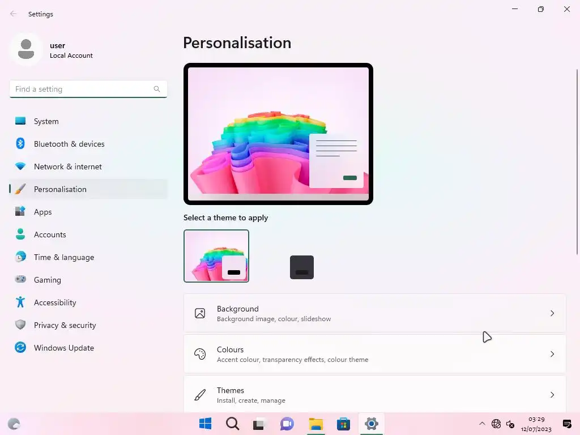Click the Accessibility figure icon

(20, 302)
